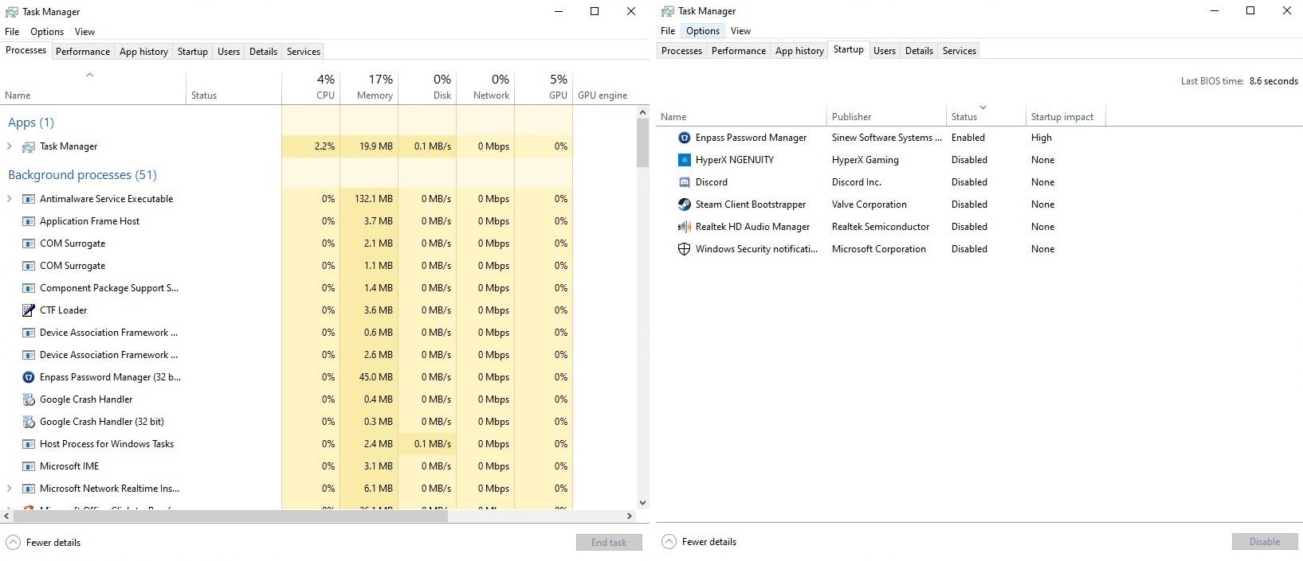Click Fewer details arrow icon in left window
The width and height of the screenshot is (1303, 561).
pos(13,543)
